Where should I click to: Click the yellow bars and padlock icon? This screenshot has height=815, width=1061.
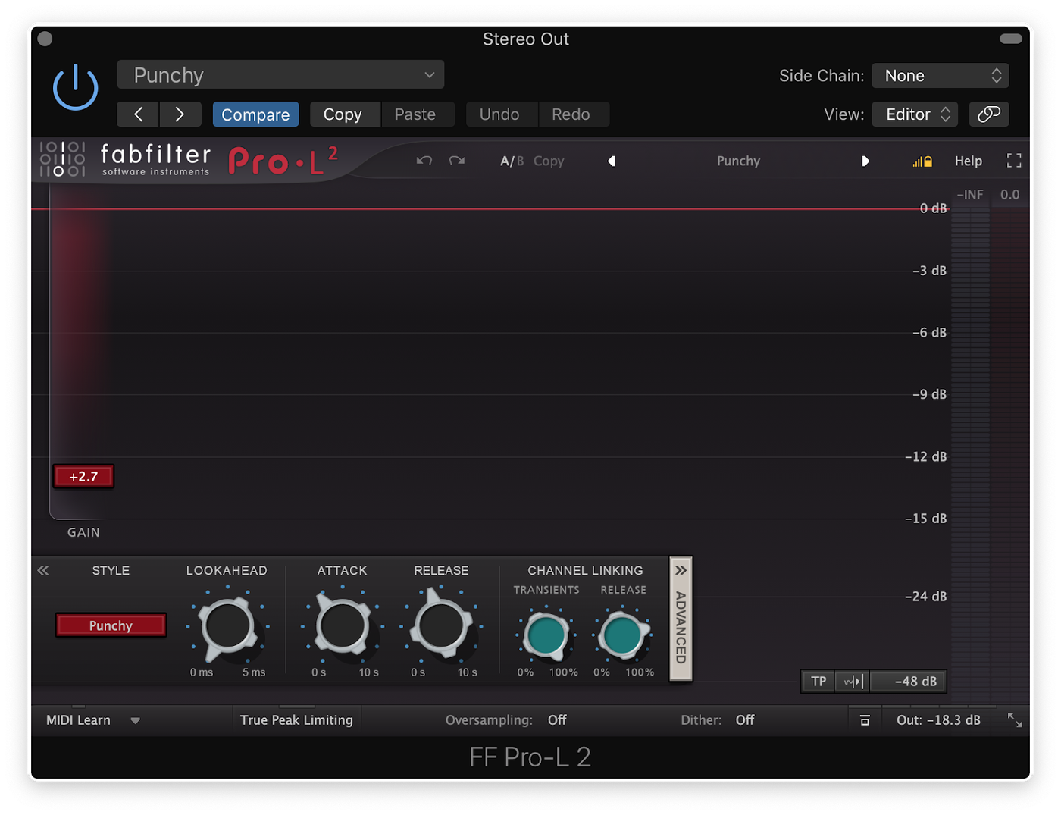[x=922, y=161]
